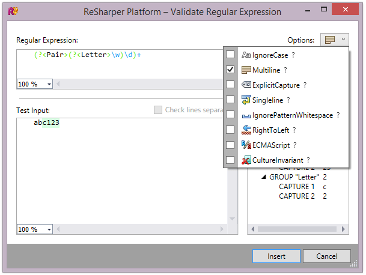366x275 pixels.
Task: Collapse the GROUP "Letter" tree node
Action: (x=263, y=177)
